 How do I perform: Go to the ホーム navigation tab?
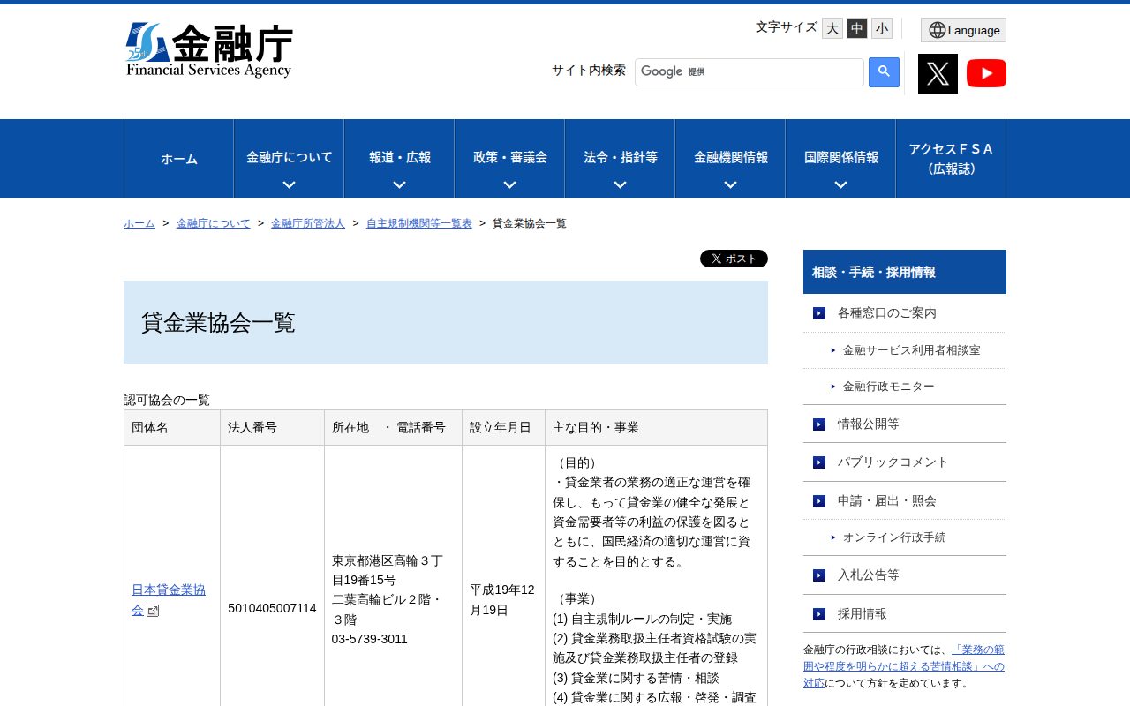[x=179, y=159]
